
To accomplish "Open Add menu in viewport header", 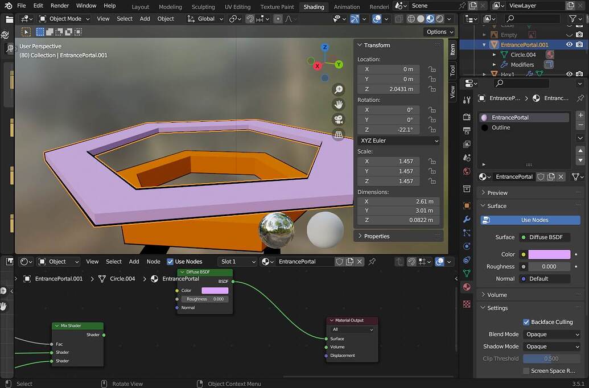I will coord(145,18).
